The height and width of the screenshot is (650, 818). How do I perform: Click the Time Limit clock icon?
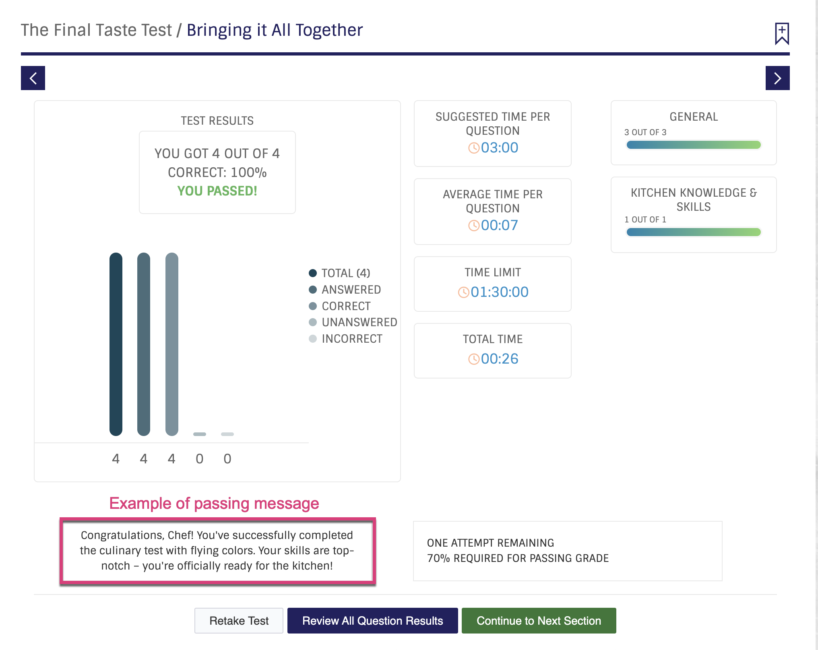point(464,292)
